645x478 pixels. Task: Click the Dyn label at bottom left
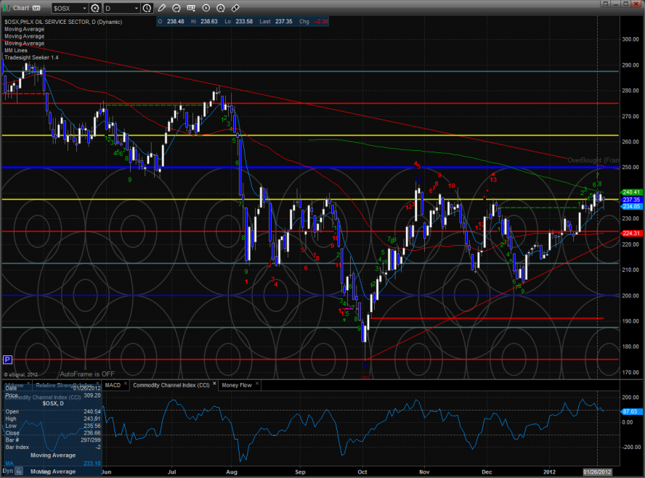pyautogui.click(x=8, y=471)
